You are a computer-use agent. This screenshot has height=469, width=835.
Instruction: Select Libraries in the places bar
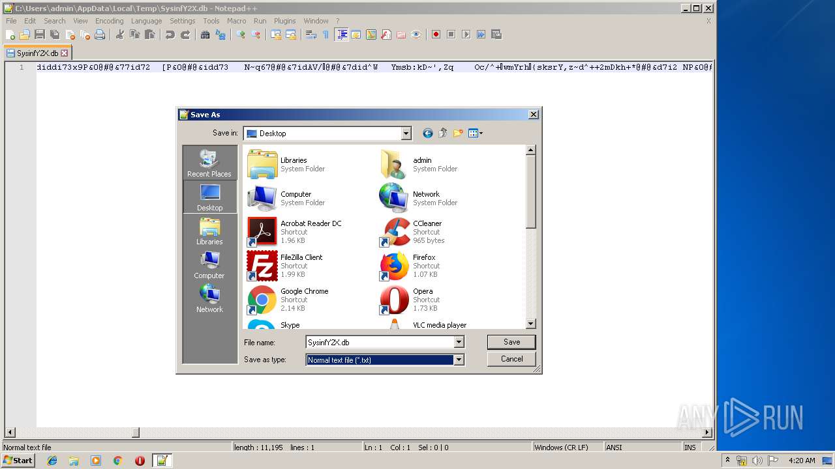click(x=209, y=231)
